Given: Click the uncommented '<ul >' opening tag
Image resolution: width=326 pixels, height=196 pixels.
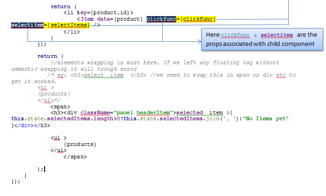Looking at the screenshot, I should [x=59, y=138].
